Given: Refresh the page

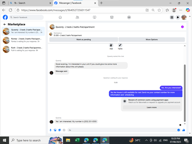Looking at the screenshot, I should (10, 10).
